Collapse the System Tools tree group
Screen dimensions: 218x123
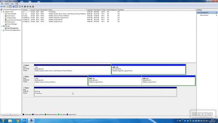pos(2,12)
